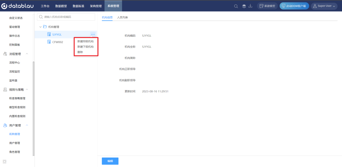Collapse the 流程管理 section chevron
The width and height of the screenshot is (342, 167).
click(x=27, y=54)
